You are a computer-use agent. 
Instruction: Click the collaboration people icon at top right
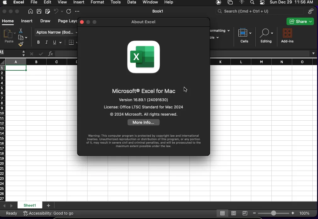pos(310,11)
